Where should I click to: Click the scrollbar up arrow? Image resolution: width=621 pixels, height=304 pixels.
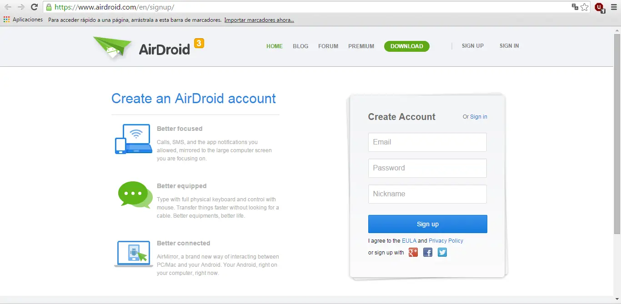pos(617,30)
